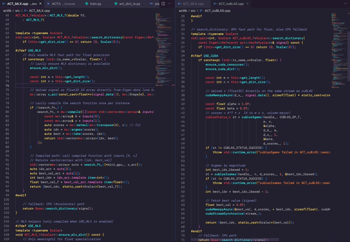The height and width of the screenshot is (242, 350).
Task: Click comment 'Argmax by magnitude'
Action: click(x=225, y=166)
